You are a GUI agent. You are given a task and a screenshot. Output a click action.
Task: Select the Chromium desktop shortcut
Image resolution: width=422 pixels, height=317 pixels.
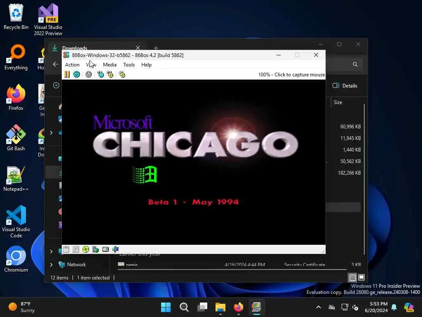(x=16, y=259)
